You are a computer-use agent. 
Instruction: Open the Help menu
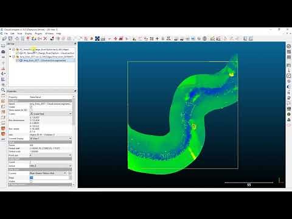tap(58, 33)
